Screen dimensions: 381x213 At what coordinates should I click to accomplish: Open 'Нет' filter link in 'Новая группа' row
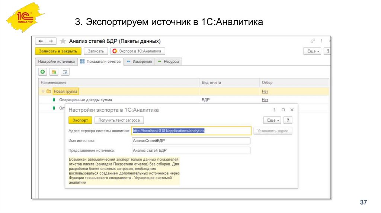click(x=265, y=91)
